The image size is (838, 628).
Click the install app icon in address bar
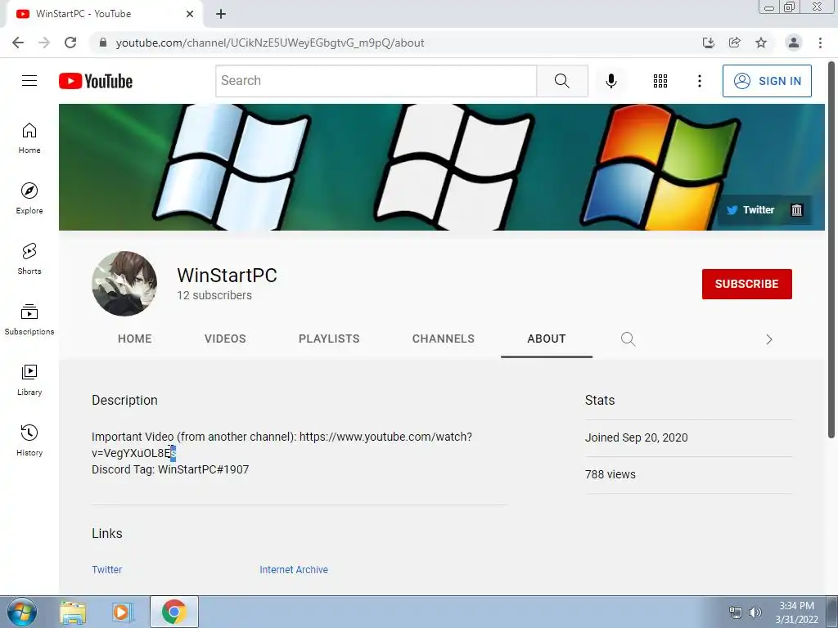pos(708,43)
